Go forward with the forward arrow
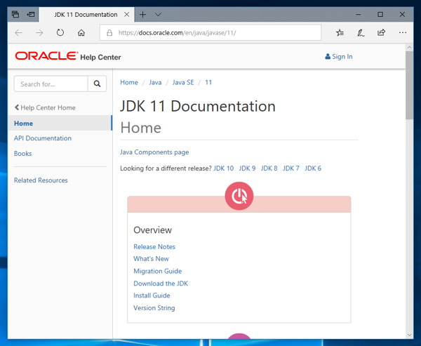421x346 pixels. click(39, 33)
